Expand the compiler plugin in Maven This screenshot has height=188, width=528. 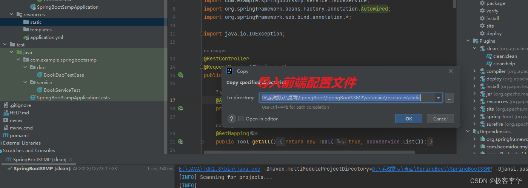tap(475, 71)
